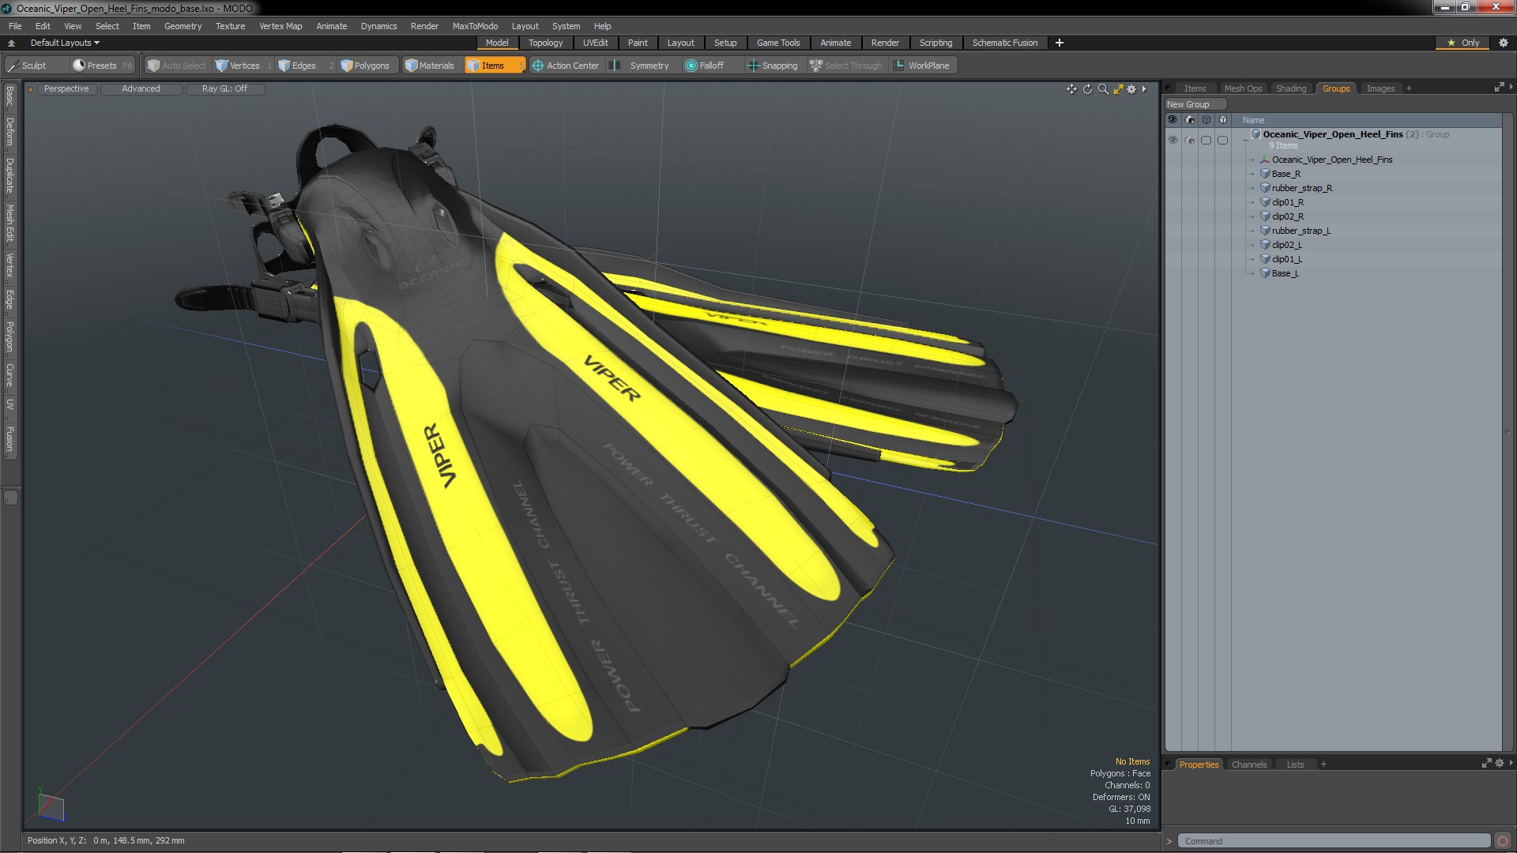The image size is (1517, 853).
Task: Open the Deform sidebar tab
Action: [x=9, y=132]
